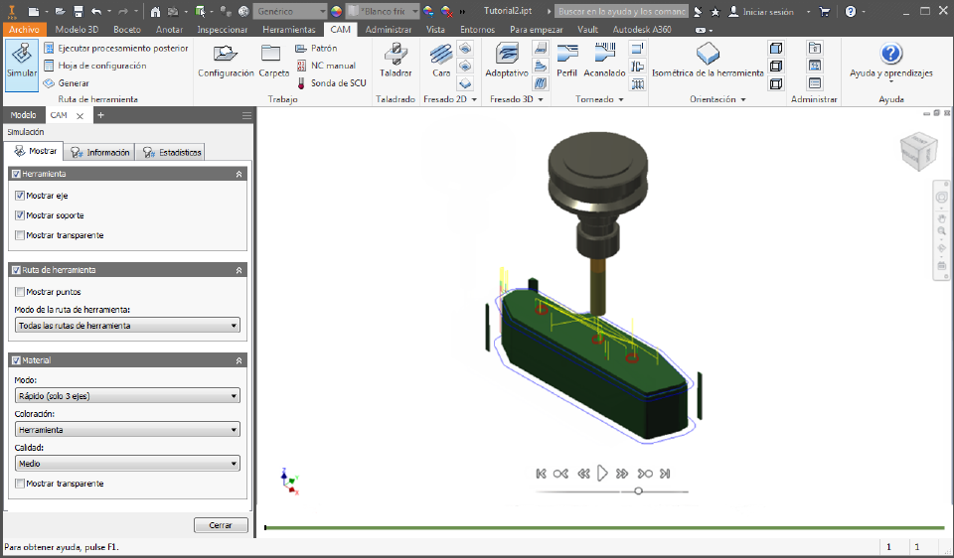Open the Coloración dropdown

127,430
